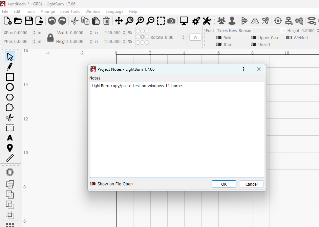Image resolution: width=319 pixels, height=227 pixels.
Task: Open a file using the folder icon
Action: (x=18, y=21)
